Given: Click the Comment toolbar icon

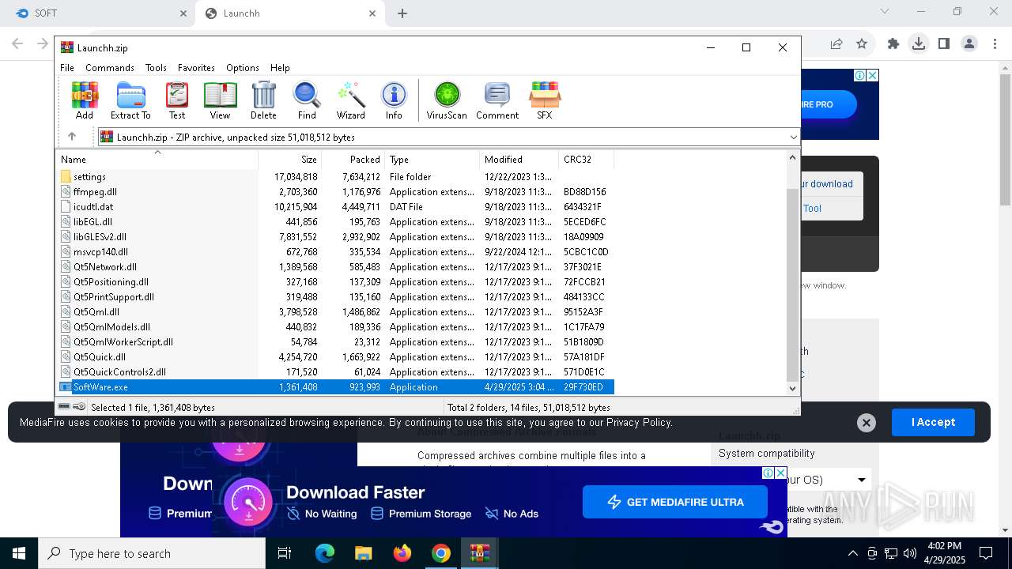Looking at the screenshot, I should click(497, 100).
